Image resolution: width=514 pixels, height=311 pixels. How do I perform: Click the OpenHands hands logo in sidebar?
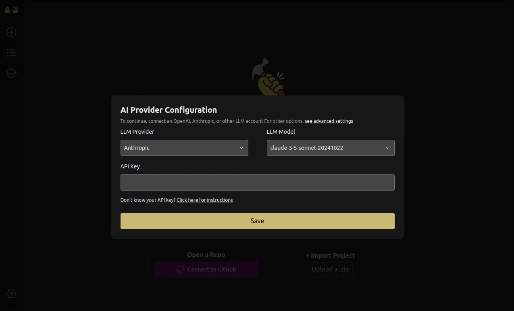coord(11,10)
